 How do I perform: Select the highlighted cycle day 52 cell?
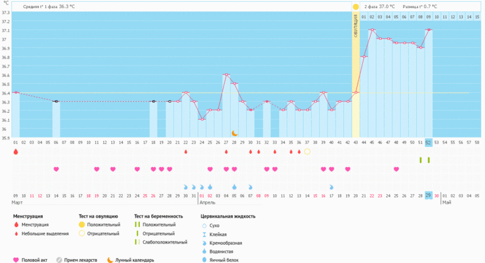click(x=428, y=143)
